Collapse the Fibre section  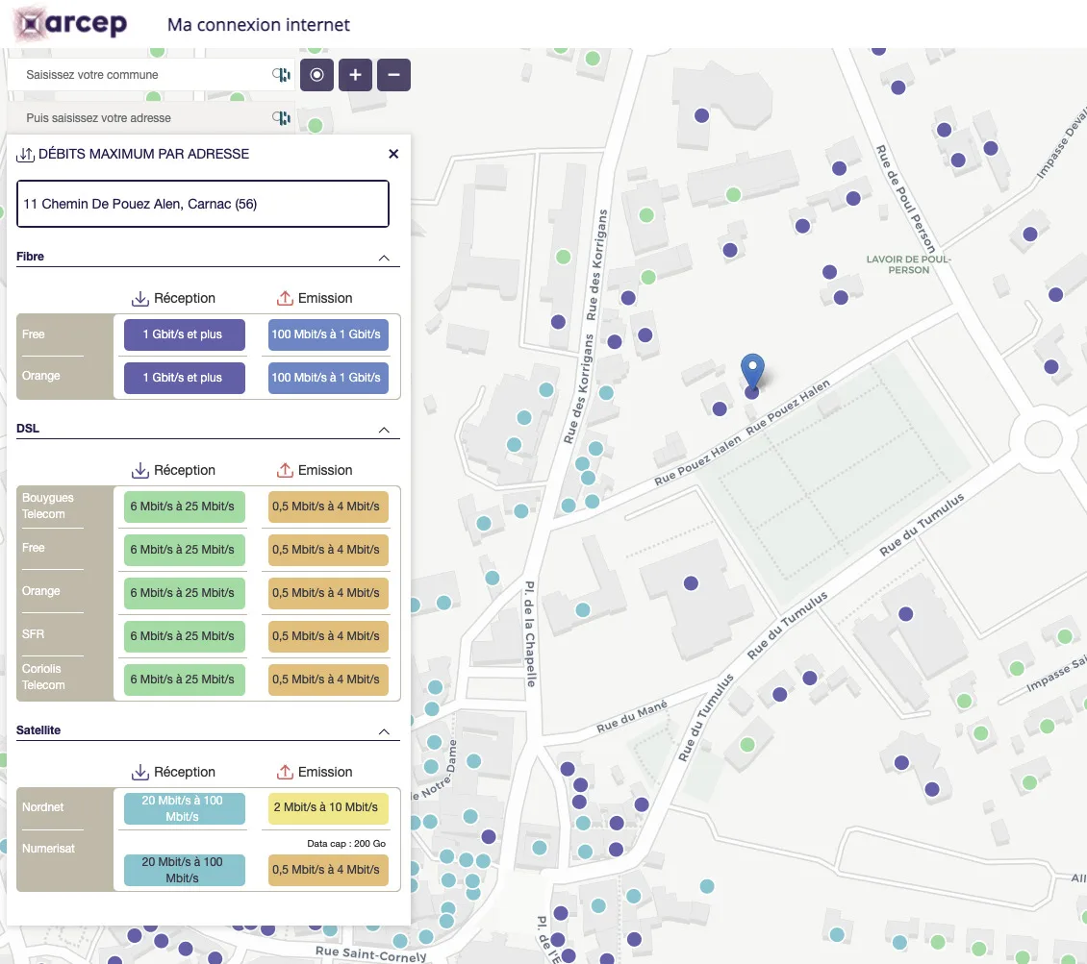pos(384,258)
